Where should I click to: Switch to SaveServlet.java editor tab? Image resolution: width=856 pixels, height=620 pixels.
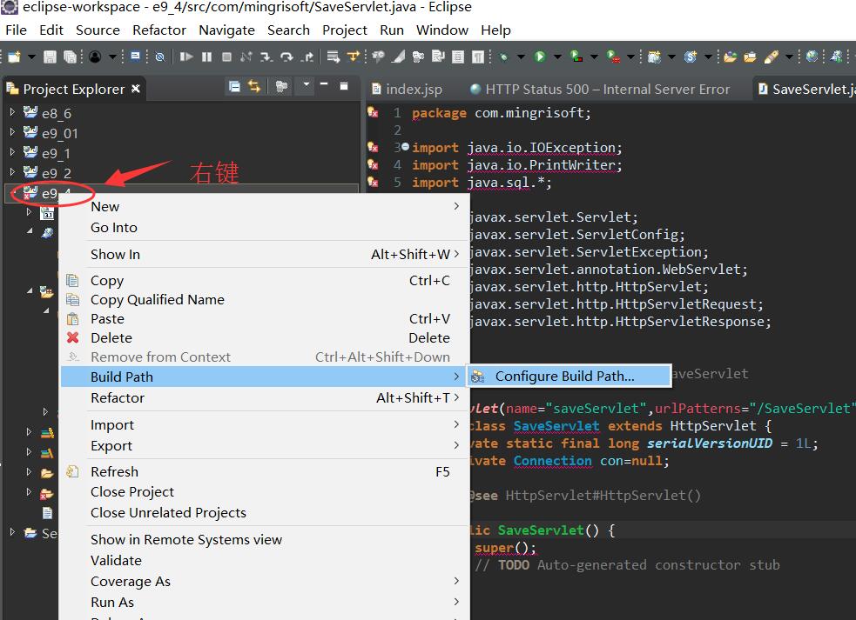coord(805,89)
